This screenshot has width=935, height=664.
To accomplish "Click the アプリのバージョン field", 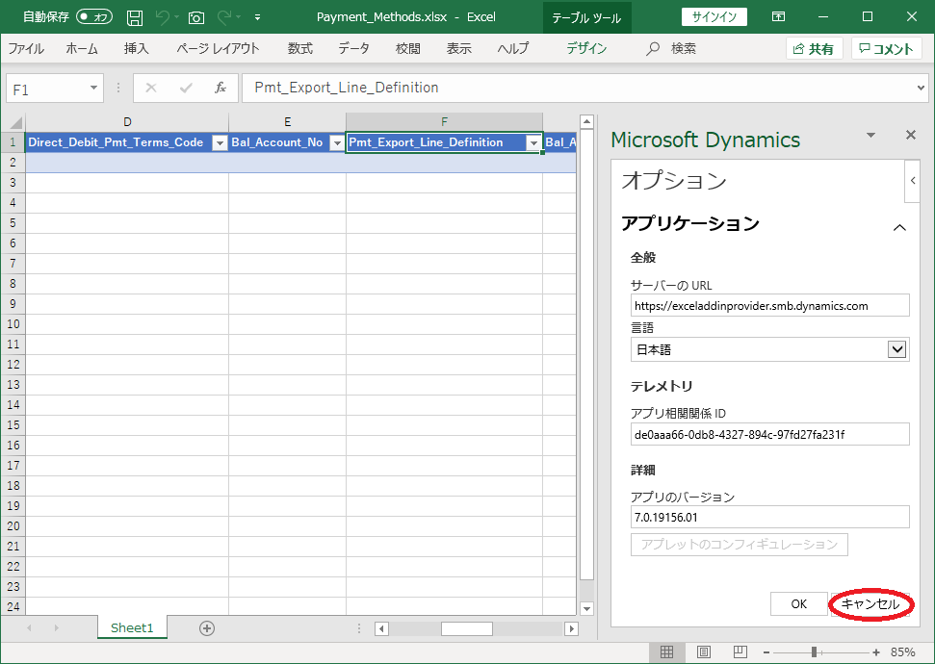I will pos(769,517).
